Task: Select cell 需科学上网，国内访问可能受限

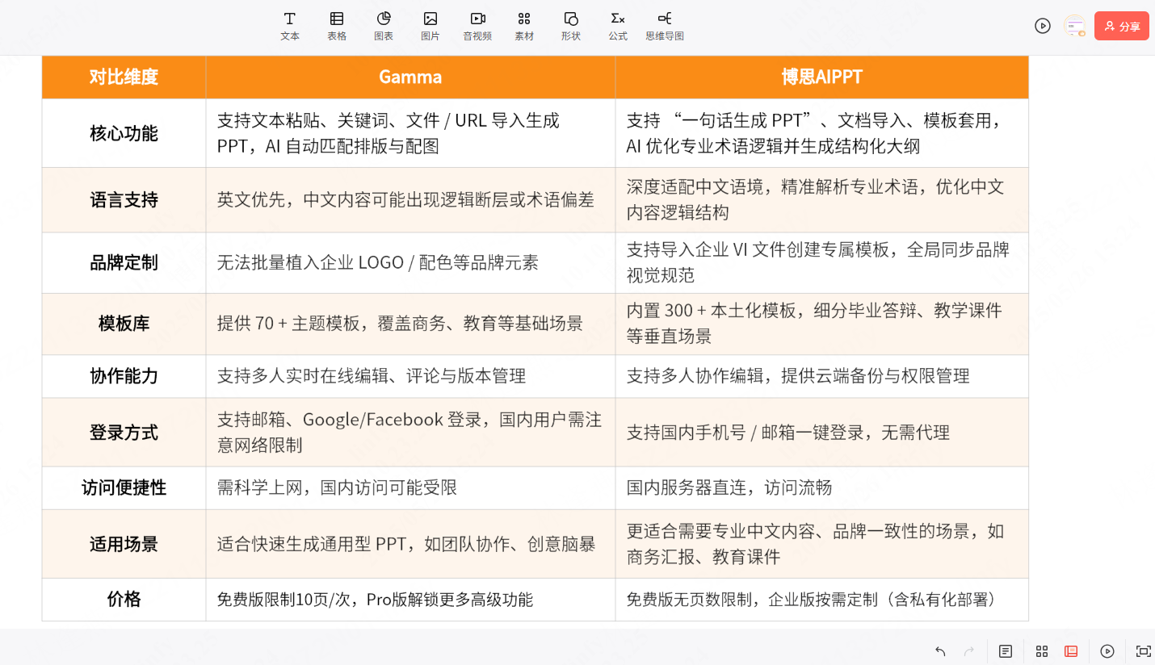Action: pos(410,487)
